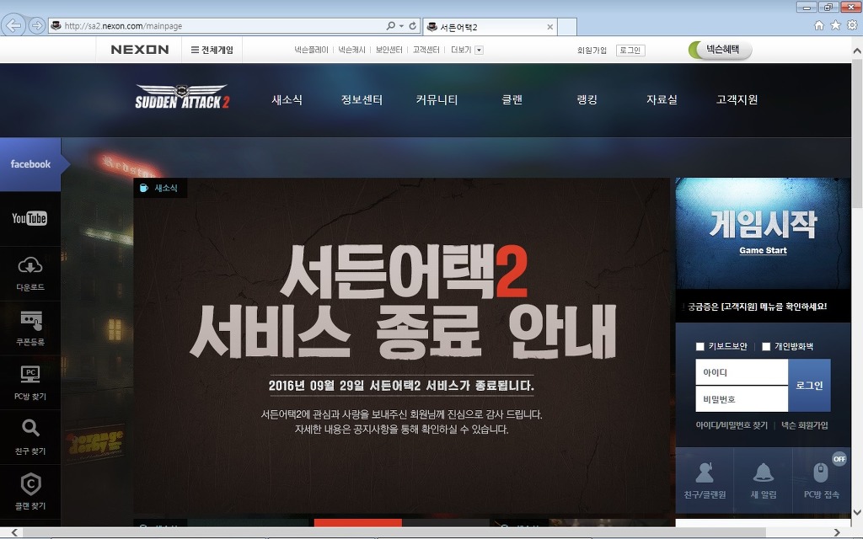Open the 넥슨플레이 link
Image resolution: width=863 pixels, height=539 pixels.
click(x=311, y=50)
